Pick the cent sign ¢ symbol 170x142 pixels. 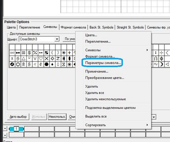click(x=41, y=64)
